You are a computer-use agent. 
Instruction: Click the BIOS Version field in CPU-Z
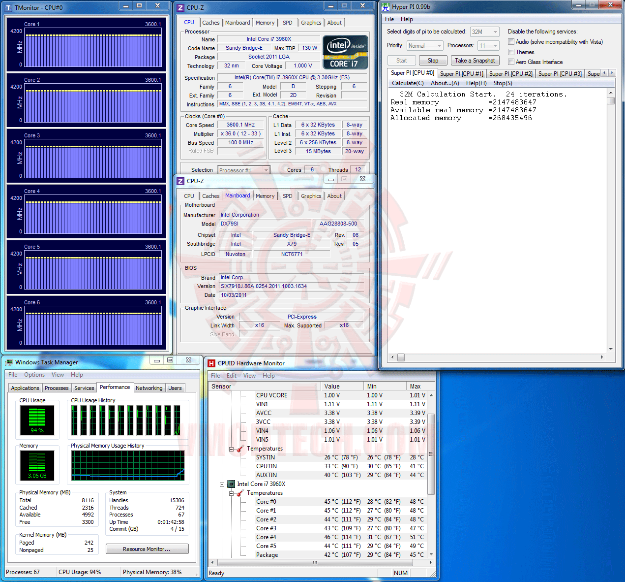tap(291, 286)
